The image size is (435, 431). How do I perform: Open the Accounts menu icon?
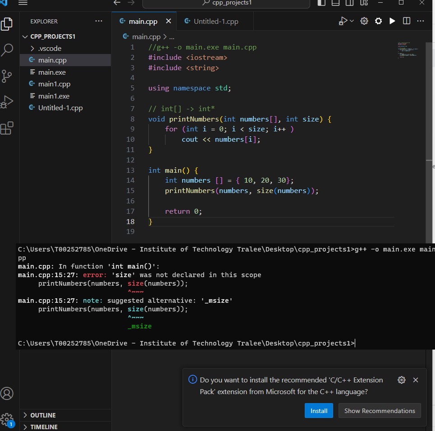click(7, 393)
